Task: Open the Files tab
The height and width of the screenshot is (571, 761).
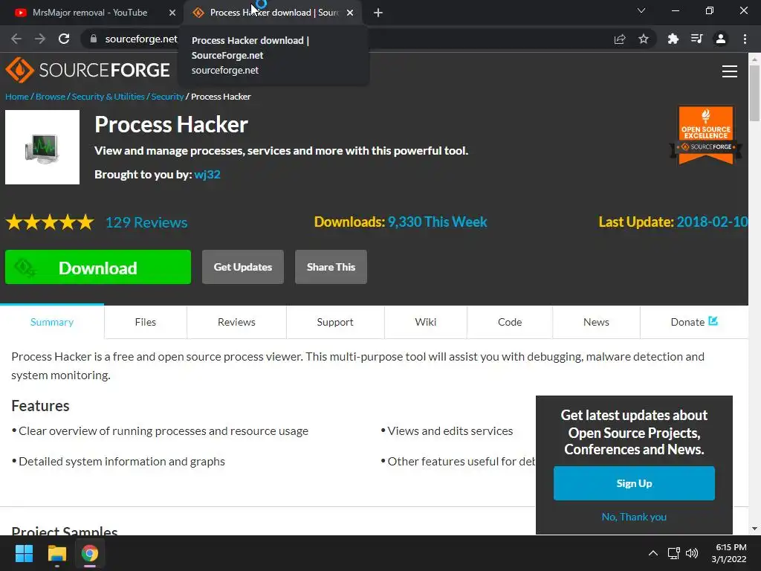Action: (x=146, y=322)
